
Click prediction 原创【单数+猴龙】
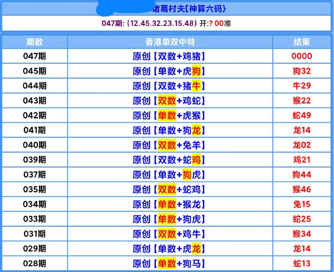point(169,204)
